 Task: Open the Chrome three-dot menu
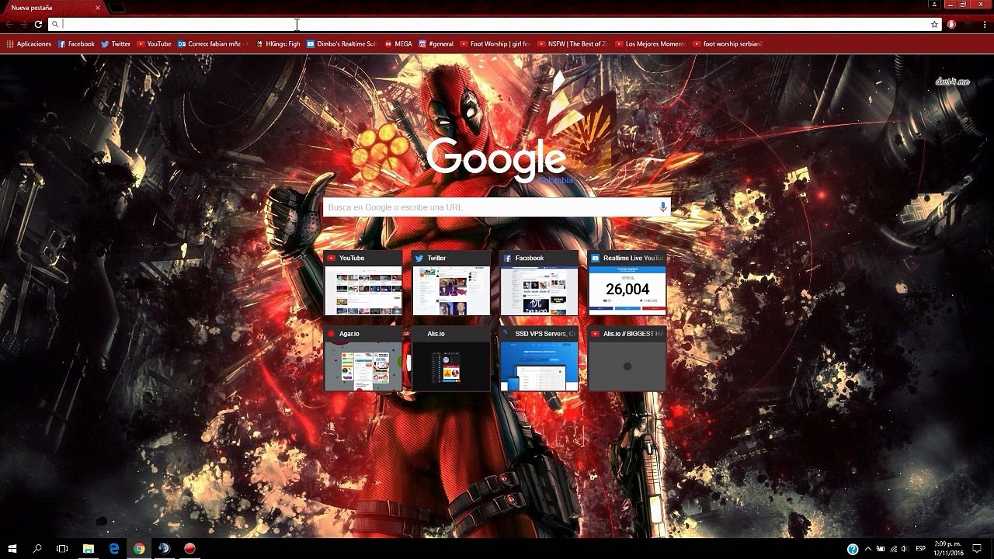point(985,24)
